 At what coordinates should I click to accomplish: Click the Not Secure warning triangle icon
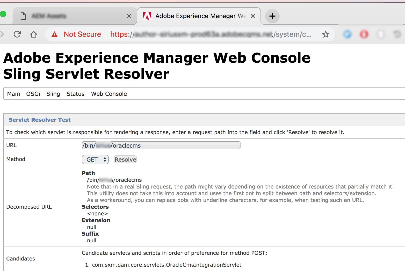(54, 34)
